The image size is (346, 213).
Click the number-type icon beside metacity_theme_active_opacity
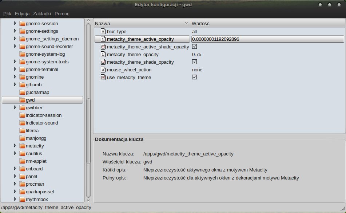(x=103, y=39)
